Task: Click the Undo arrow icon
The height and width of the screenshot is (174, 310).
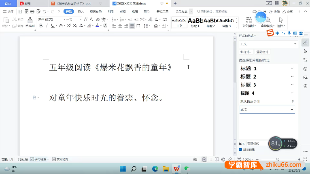Action: (45, 11)
